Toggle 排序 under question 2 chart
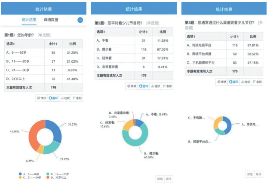 169,178
